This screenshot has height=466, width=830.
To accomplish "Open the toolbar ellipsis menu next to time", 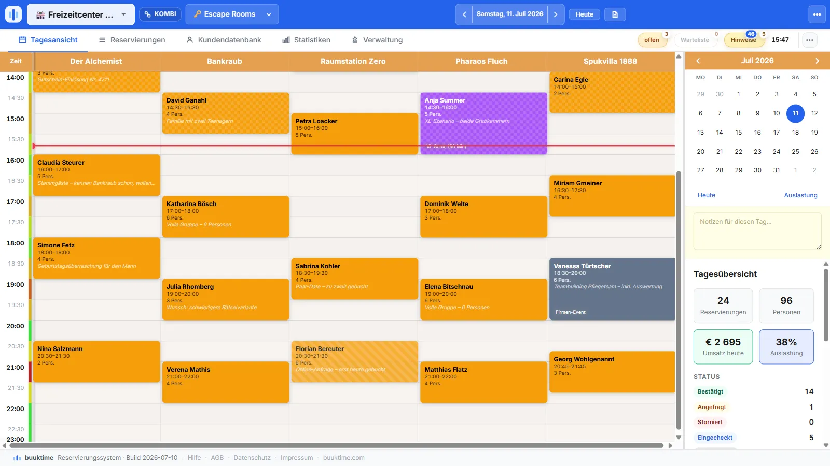I will (x=810, y=40).
